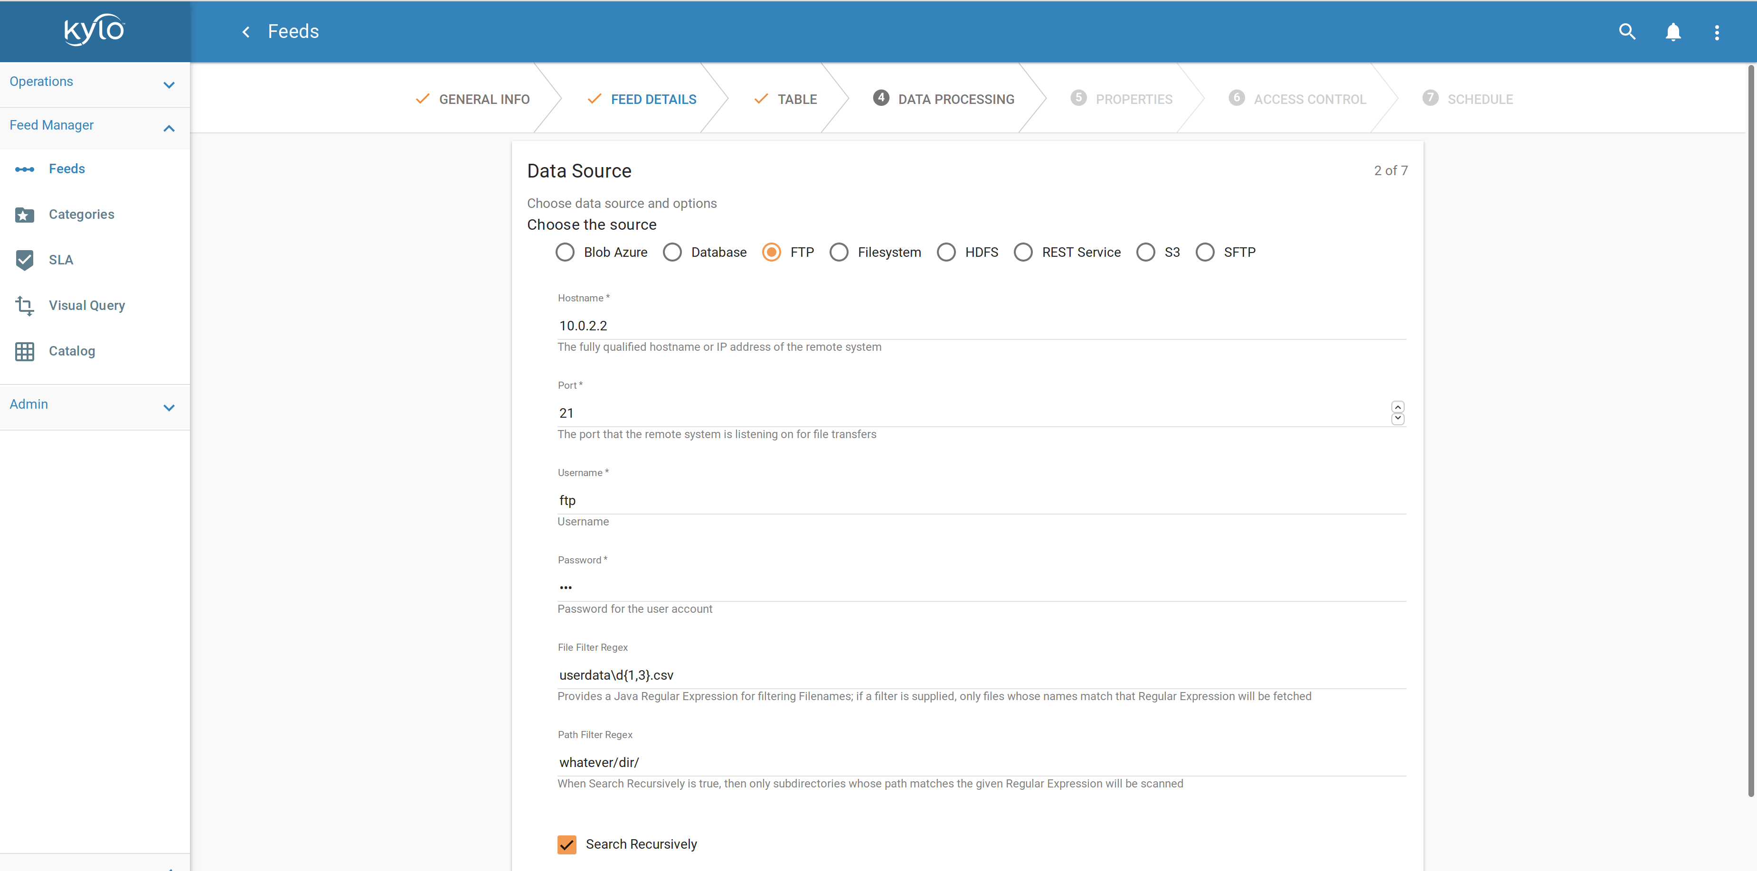This screenshot has width=1757, height=871.
Task: Click the search magnifier icon
Action: pyautogui.click(x=1627, y=31)
